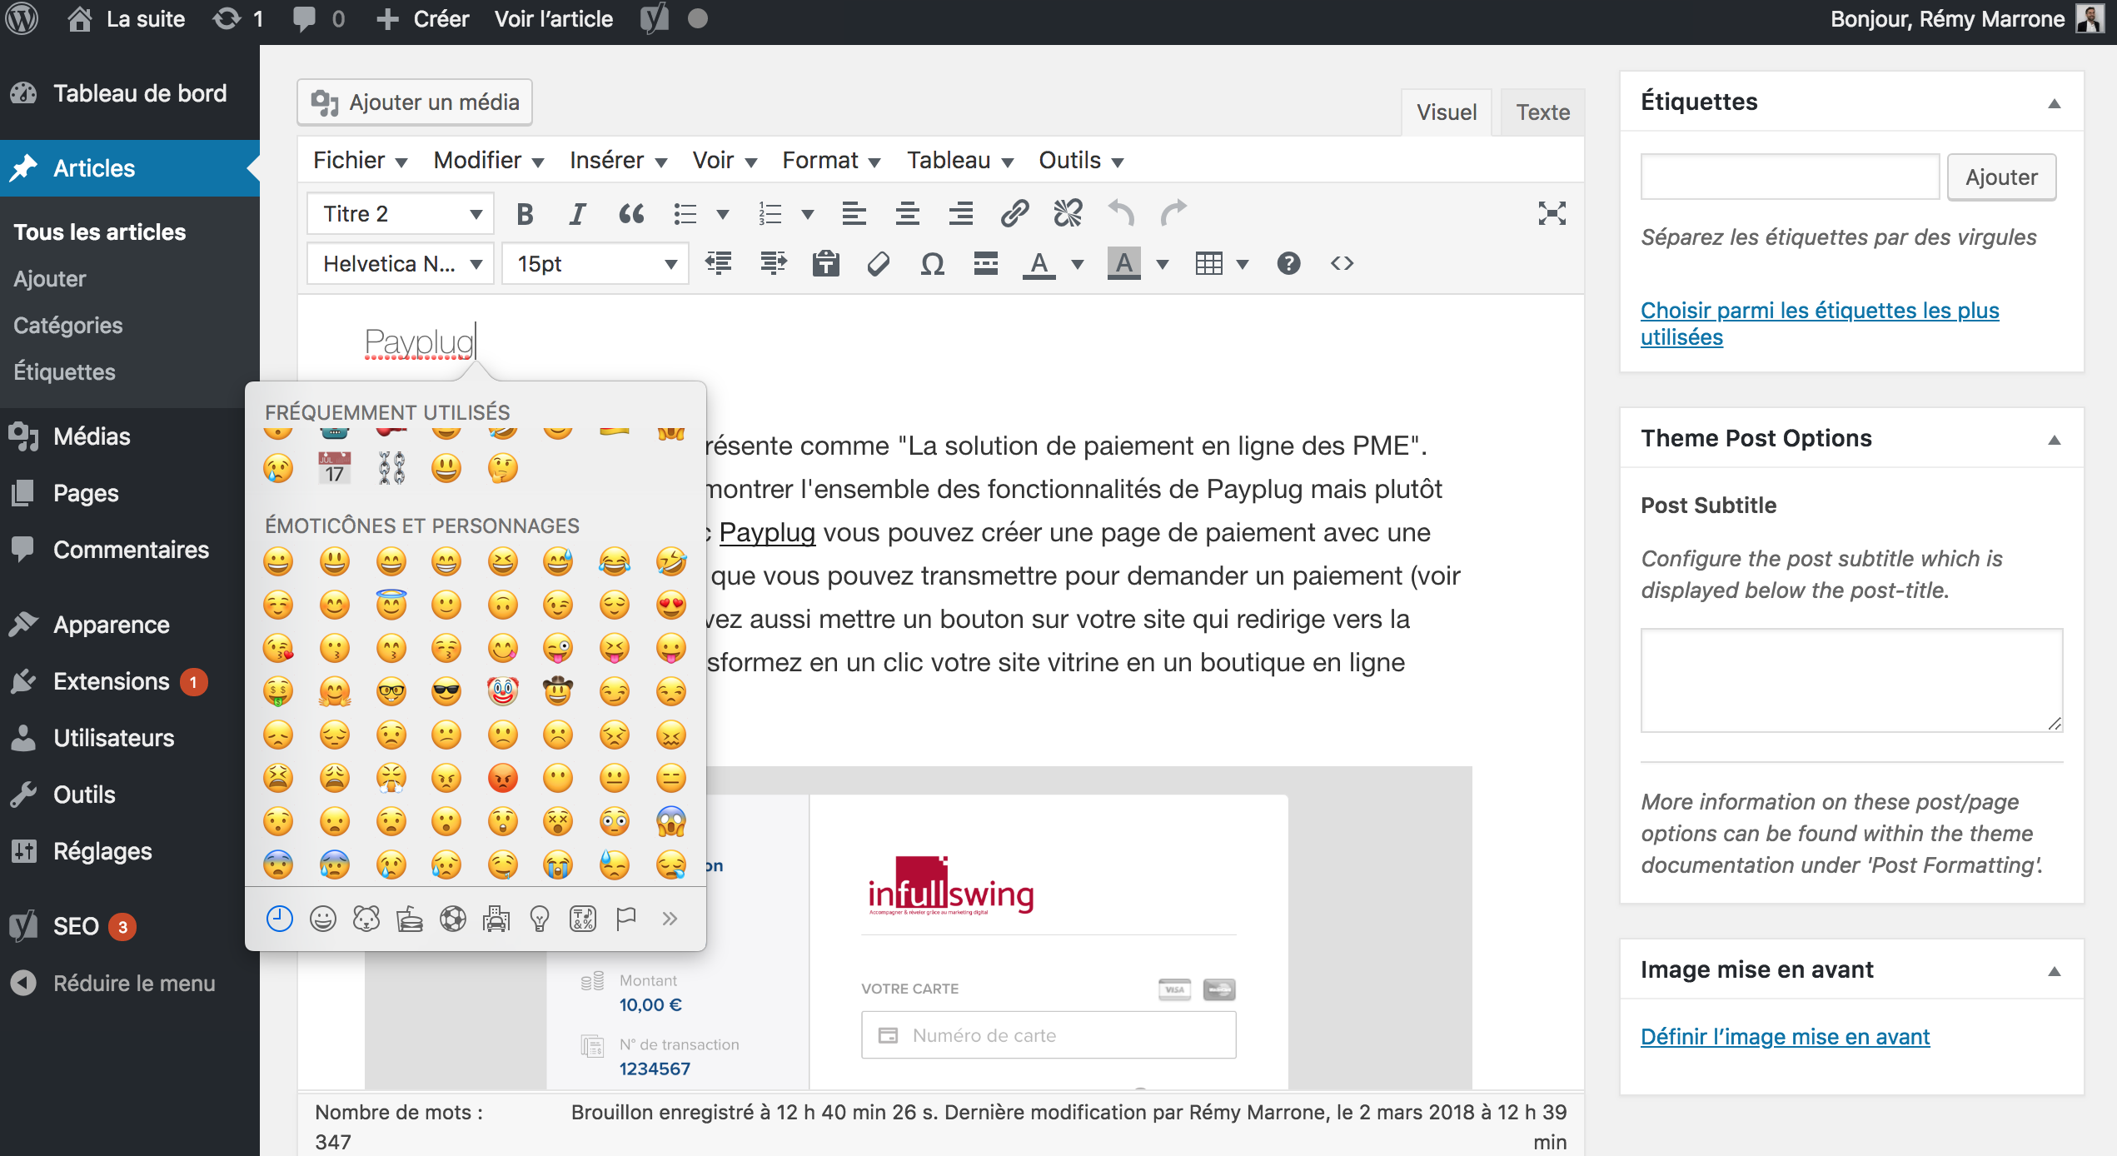Click the source code icon
The height and width of the screenshot is (1156, 2117).
(x=1342, y=264)
